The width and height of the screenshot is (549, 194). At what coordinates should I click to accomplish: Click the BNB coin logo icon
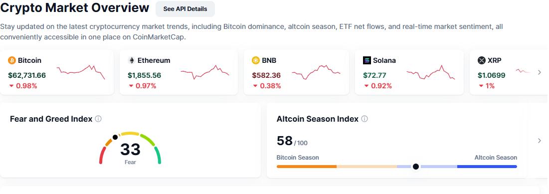pyautogui.click(x=256, y=60)
